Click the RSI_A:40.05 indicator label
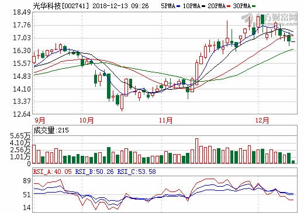This screenshot has width=304, height=213. [52, 172]
